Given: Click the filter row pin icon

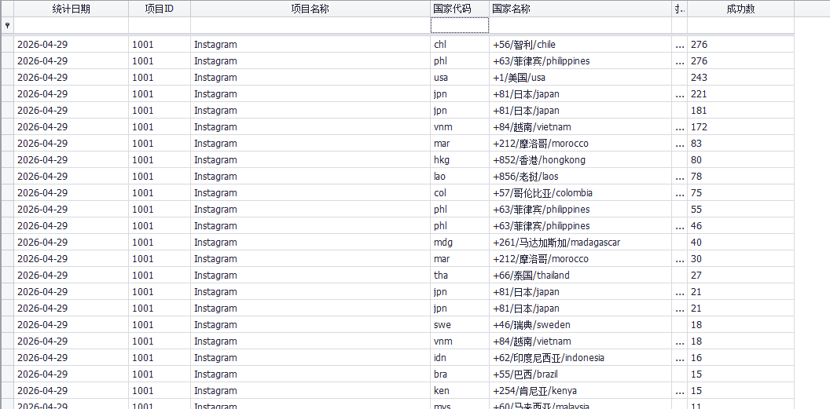Looking at the screenshot, I should click(7, 25).
